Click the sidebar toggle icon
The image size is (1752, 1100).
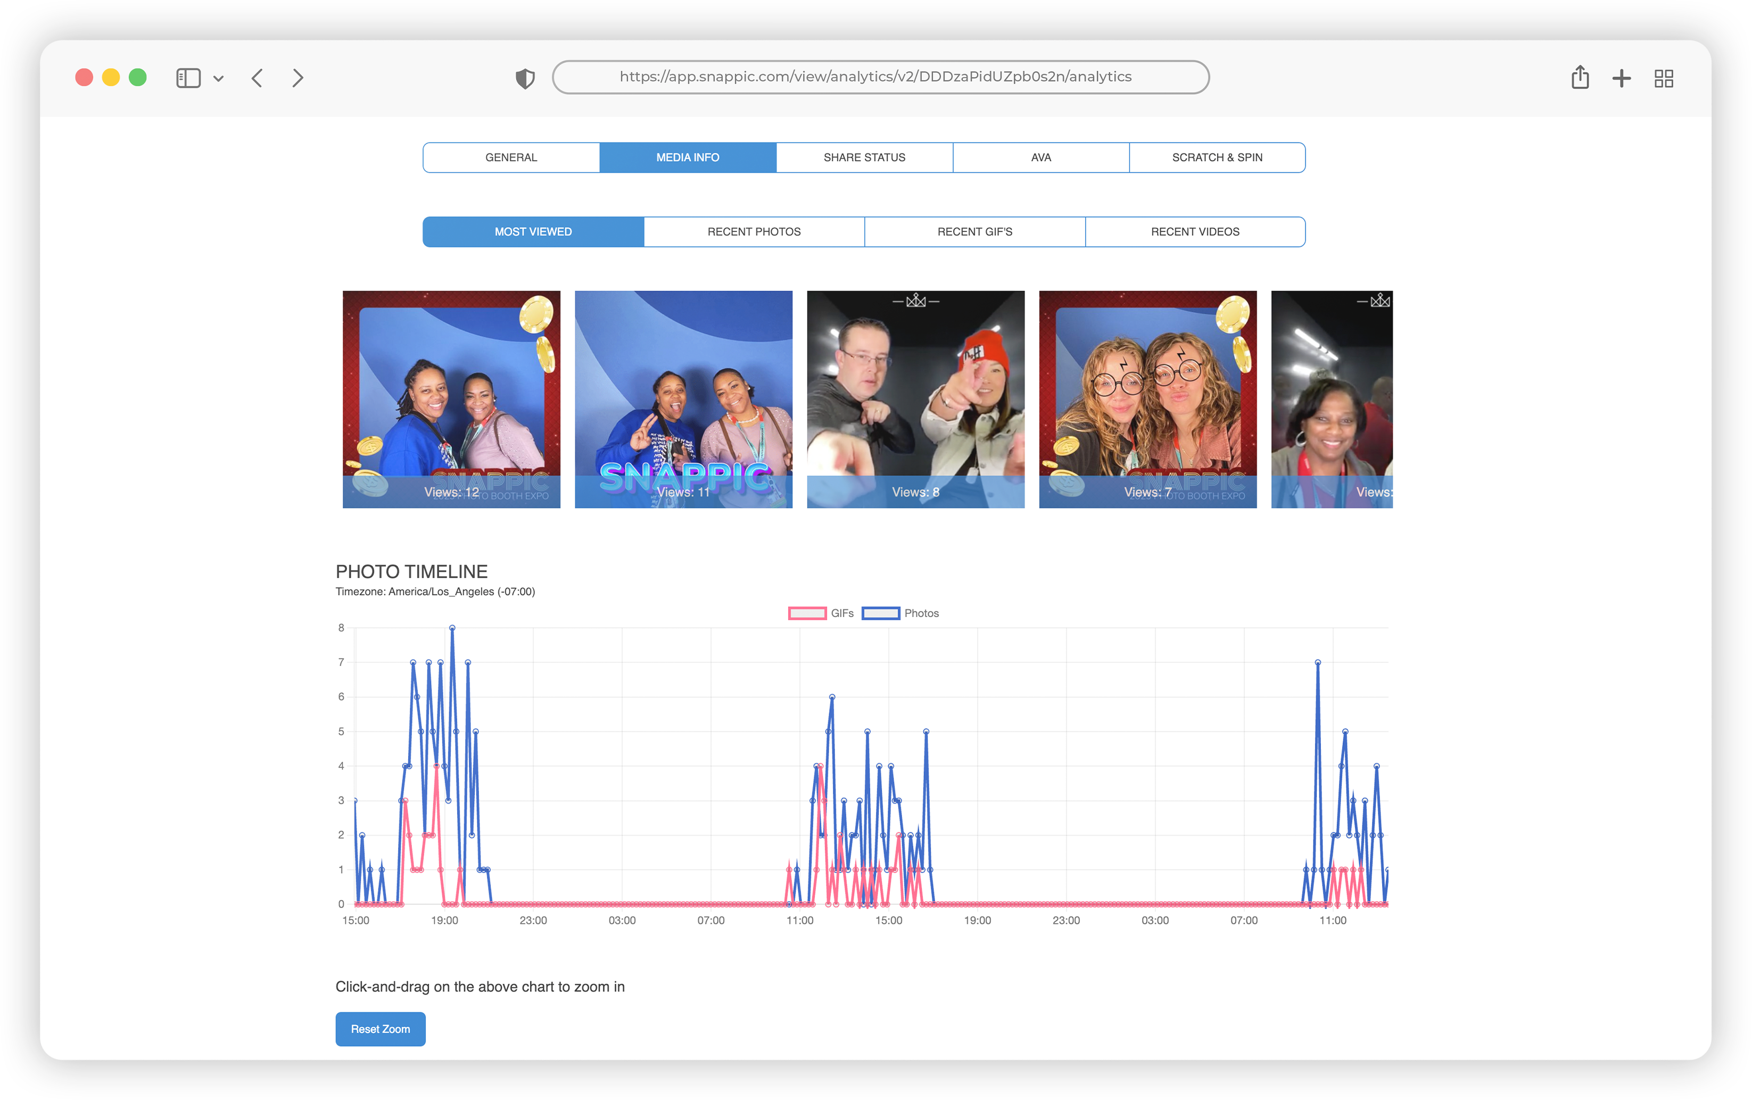(188, 78)
